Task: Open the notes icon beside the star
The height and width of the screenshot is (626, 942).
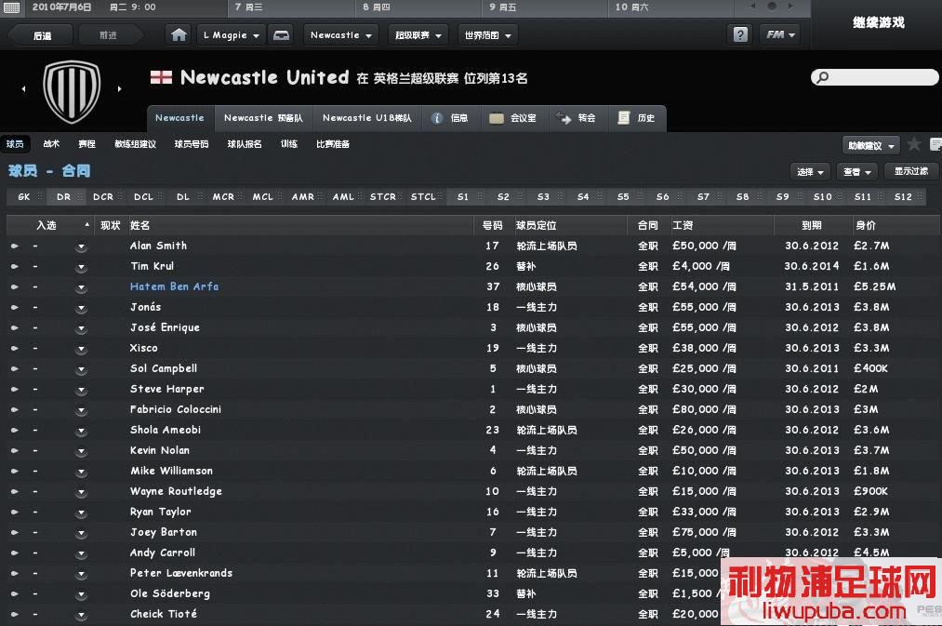Action: [935, 144]
